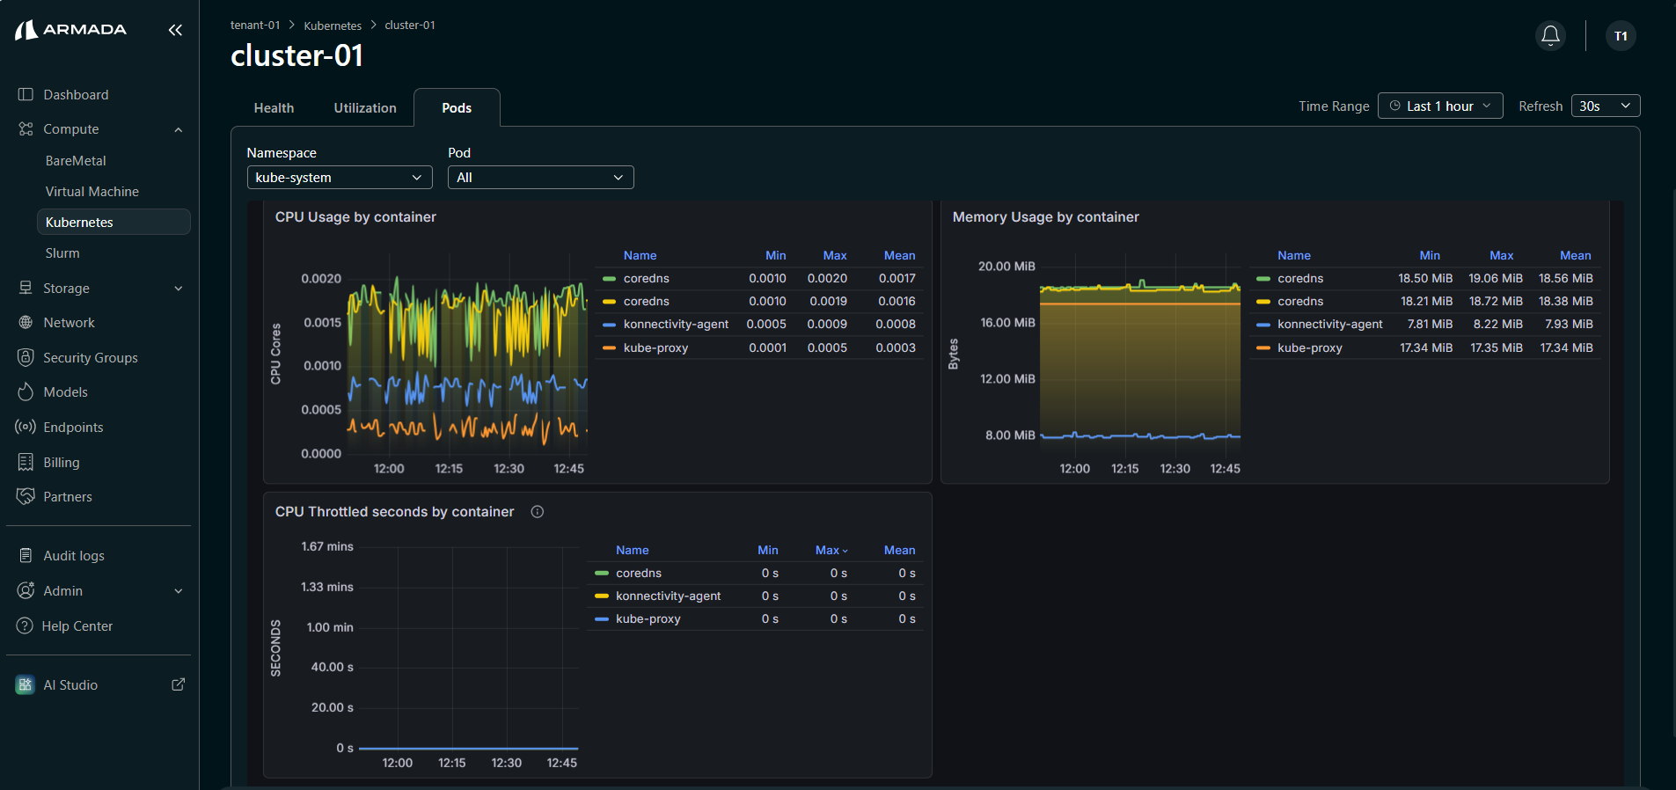Viewport: 1676px width, 790px height.
Task: Select the Pods tab
Action: click(x=457, y=108)
